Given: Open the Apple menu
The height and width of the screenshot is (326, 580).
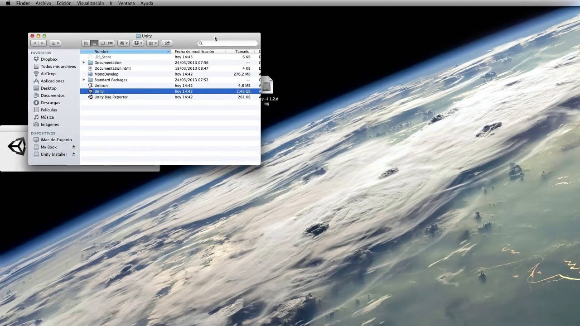Looking at the screenshot, I should click(x=8, y=3).
